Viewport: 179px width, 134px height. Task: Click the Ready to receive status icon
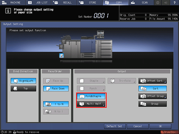click(15, 132)
